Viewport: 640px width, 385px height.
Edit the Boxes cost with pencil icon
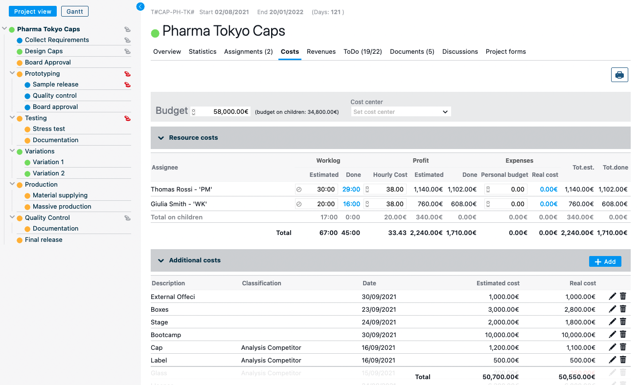[x=612, y=309]
